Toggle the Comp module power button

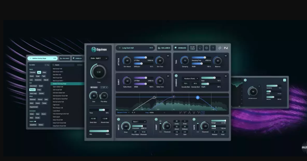pos(156,119)
